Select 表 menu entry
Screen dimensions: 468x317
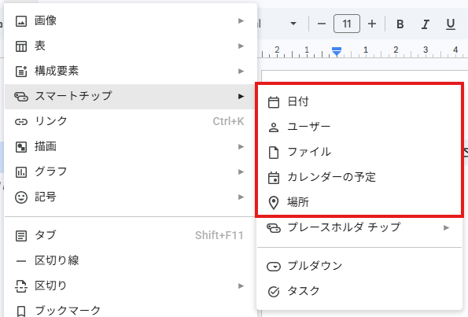(131, 46)
